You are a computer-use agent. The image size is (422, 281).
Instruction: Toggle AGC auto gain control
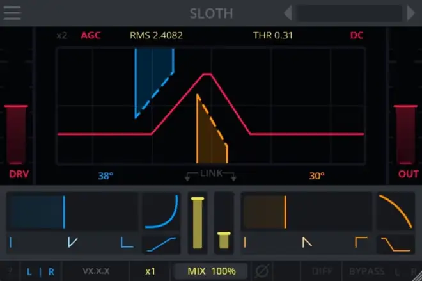(x=91, y=36)
